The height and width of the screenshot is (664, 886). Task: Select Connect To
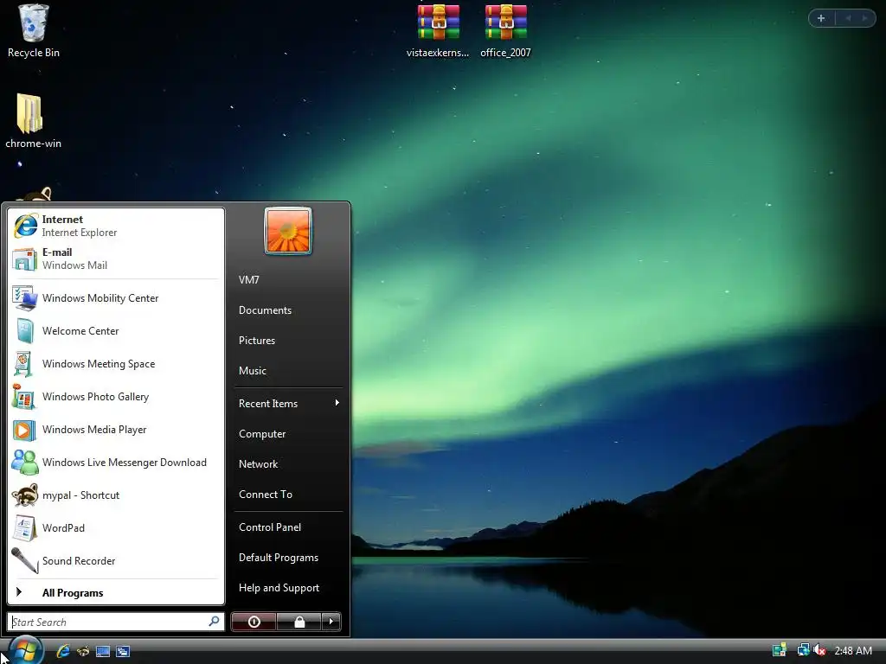click(x=288, y=494)
